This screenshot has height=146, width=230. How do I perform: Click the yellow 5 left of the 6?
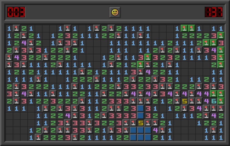[x=184, y=101]
